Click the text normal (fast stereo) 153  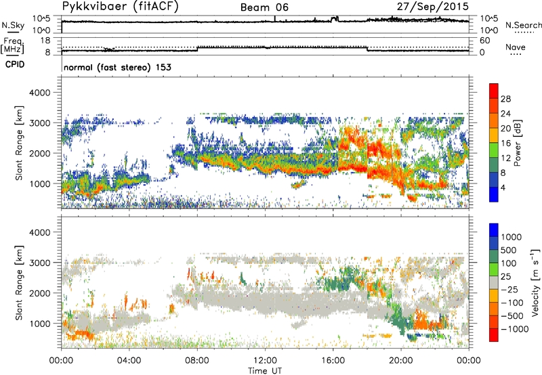[117, 67]
